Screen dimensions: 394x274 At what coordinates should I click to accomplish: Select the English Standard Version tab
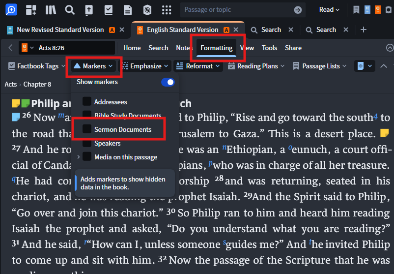point(182,30)
